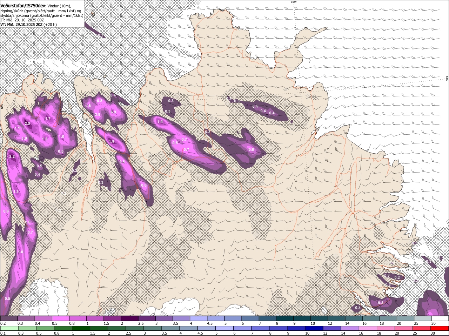The height and width of the screenshot is (336, 449).
Task: Click the '0.1' label under lower legend
Action: 3,333
